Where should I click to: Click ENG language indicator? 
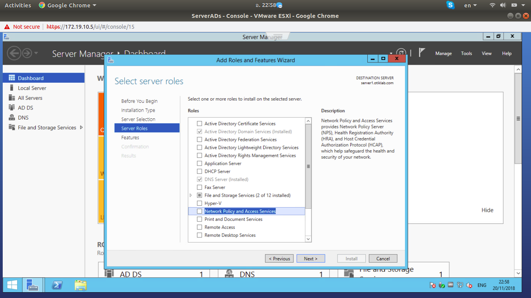point(482,285)
